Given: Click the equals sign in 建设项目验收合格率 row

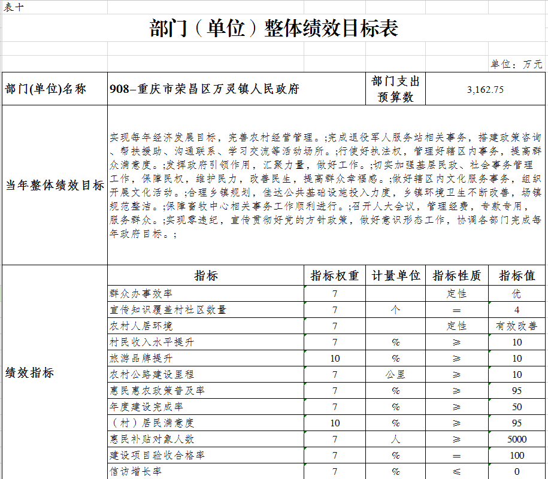Looking at the screenshot, I should [x=457, y=456].
